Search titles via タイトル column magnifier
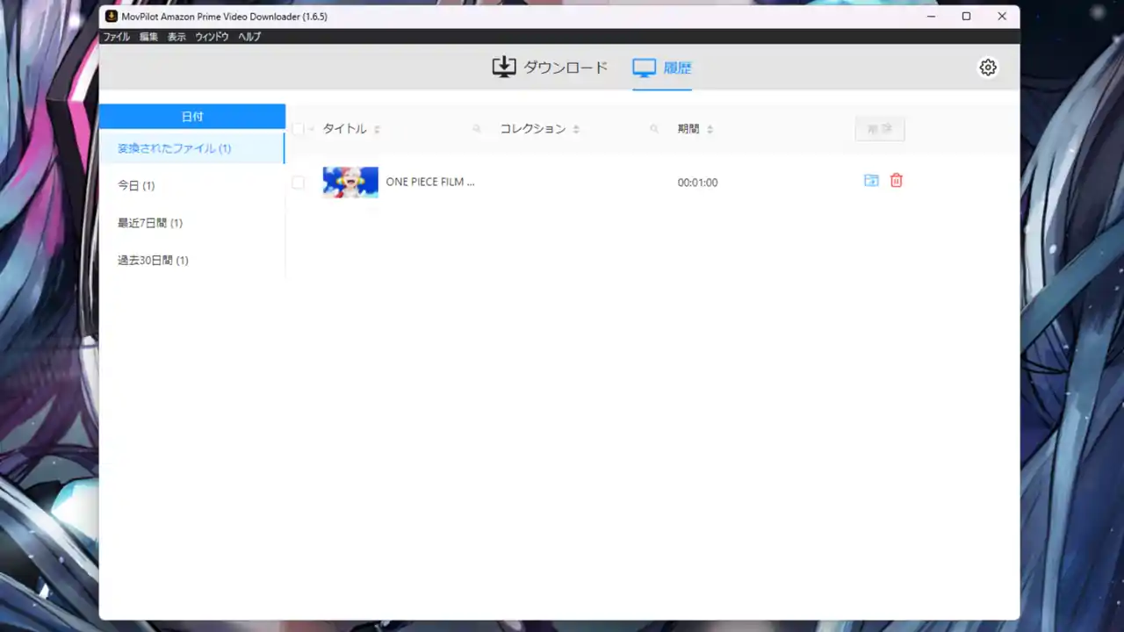The image size is (1124, 632). pos(477,129)
